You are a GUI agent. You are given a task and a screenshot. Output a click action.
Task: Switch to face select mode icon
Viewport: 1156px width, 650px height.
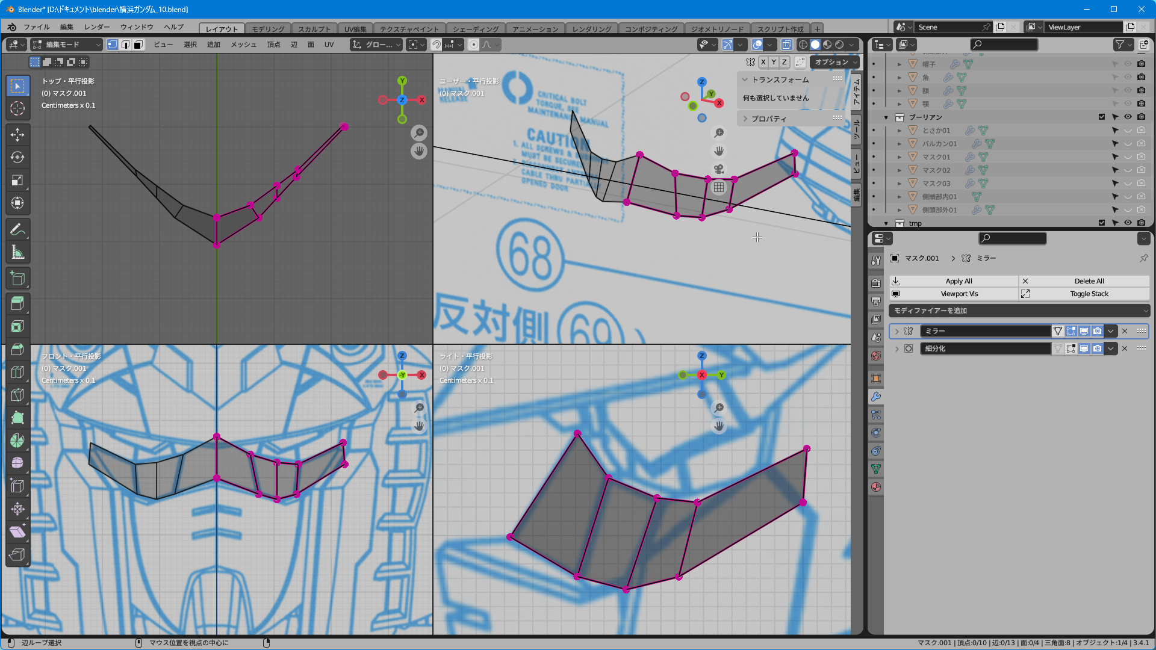click(x=138, y=45)
